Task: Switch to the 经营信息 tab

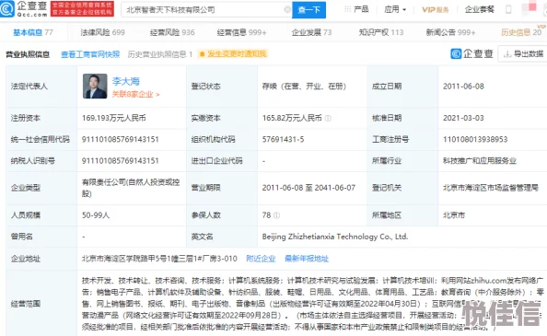Action: point(241,32)
